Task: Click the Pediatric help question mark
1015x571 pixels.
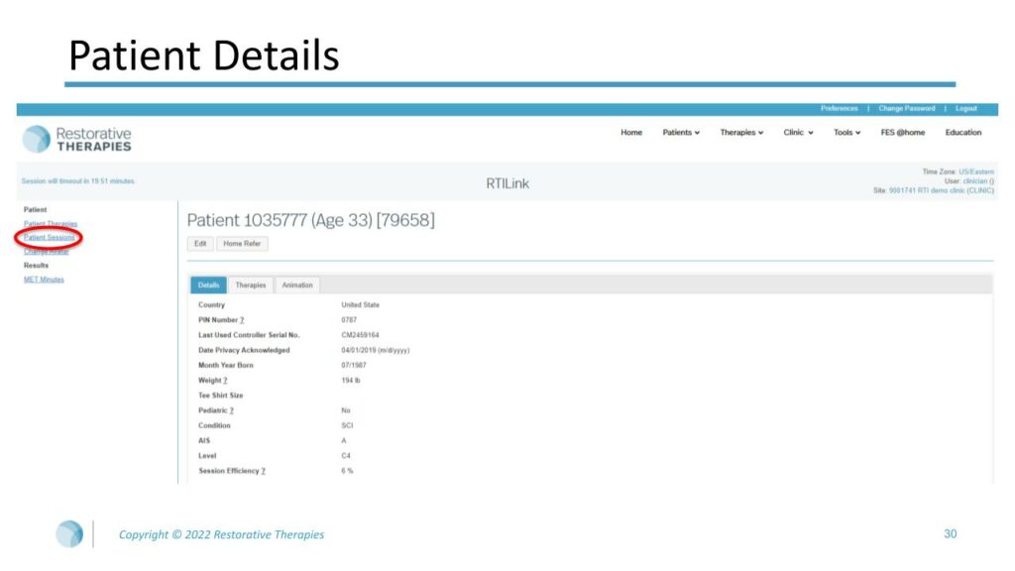Action: [232, 410]
